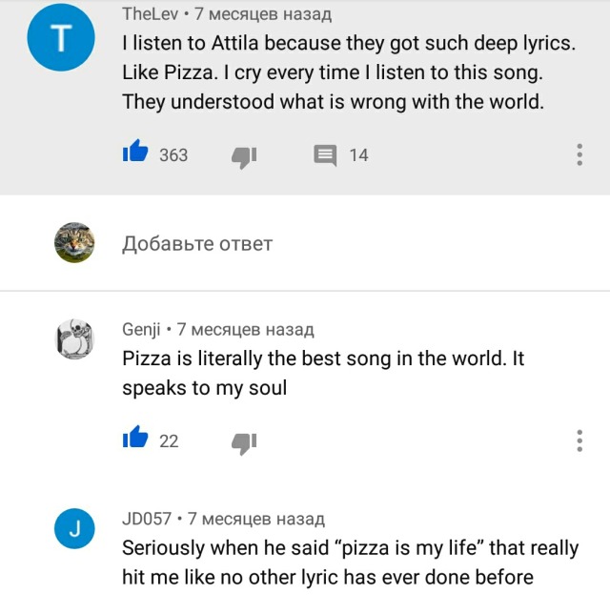
Task: Open JD057's channel via username
Action: (147, 519)
